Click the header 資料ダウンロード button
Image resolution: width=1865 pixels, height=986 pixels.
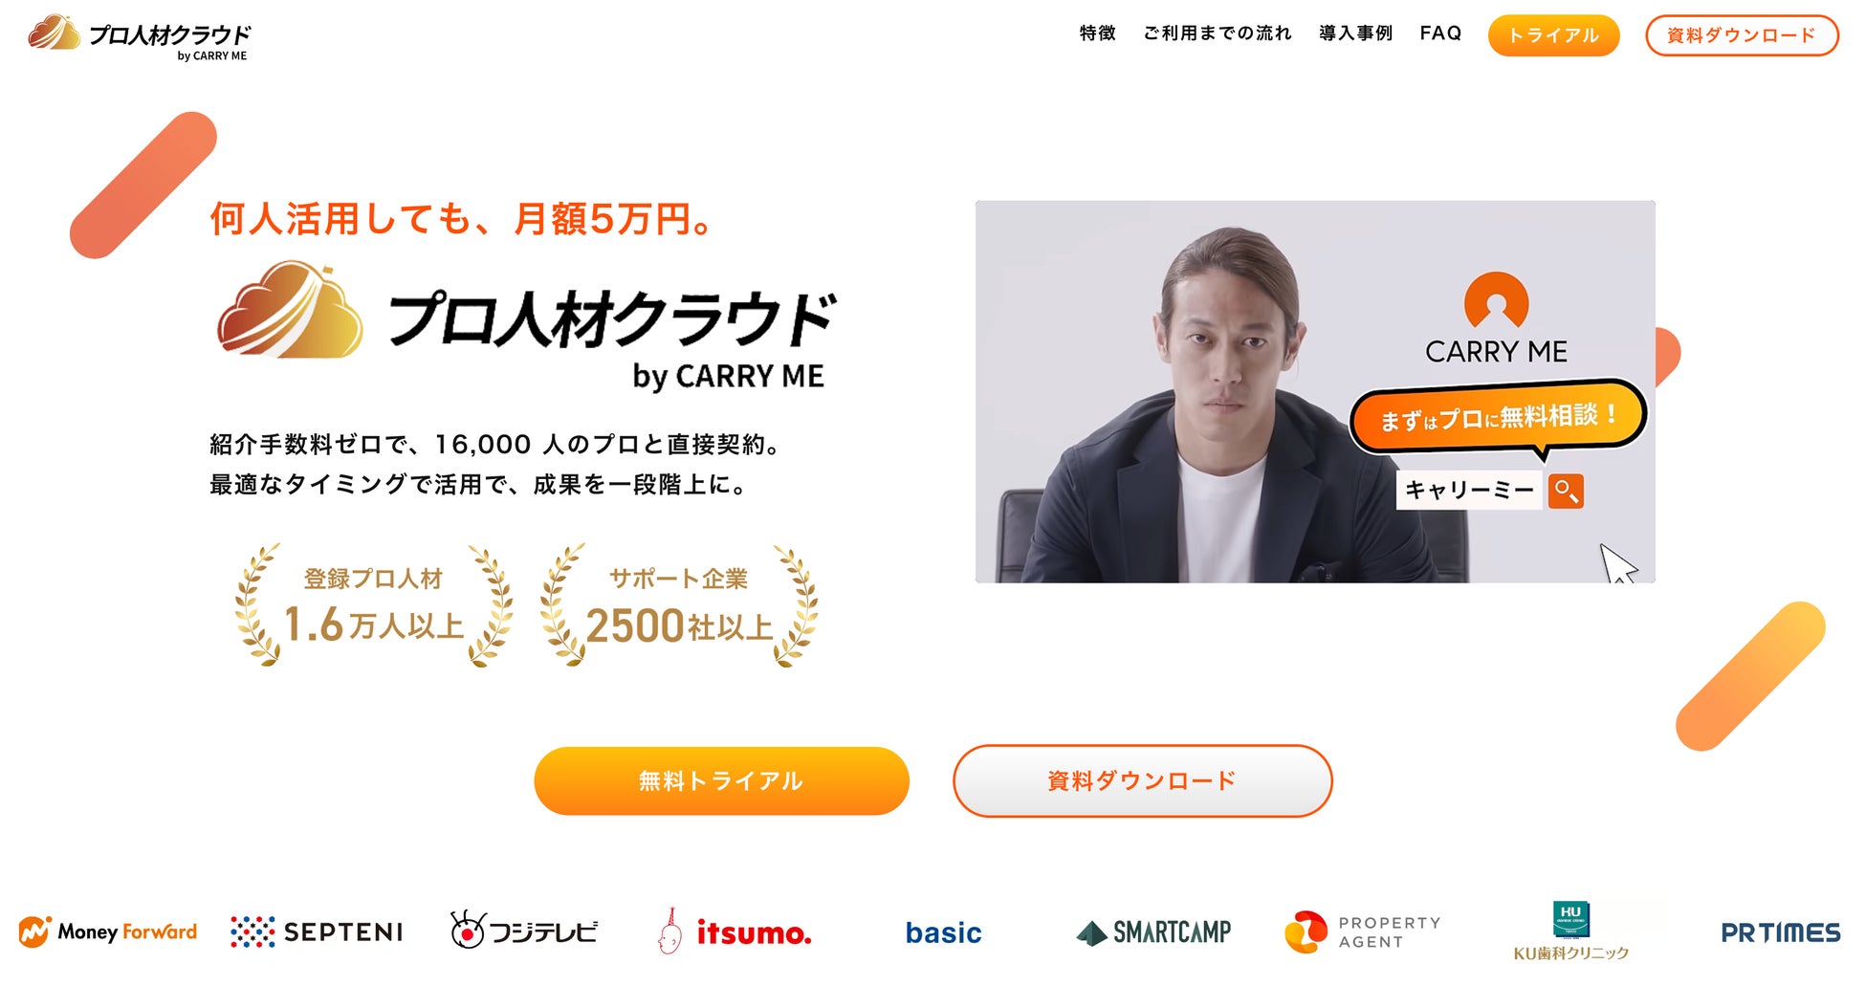click(1742, 35)
